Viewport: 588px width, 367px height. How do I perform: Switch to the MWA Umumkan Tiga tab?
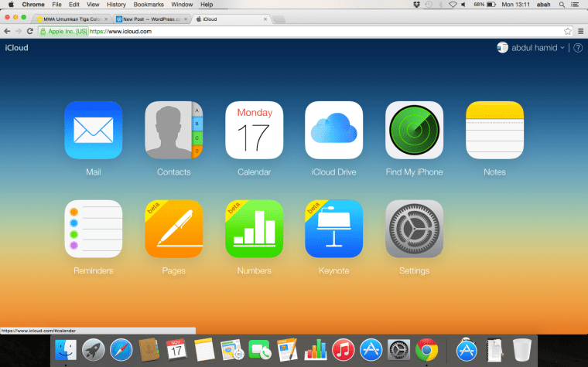[x=73, y=19]
